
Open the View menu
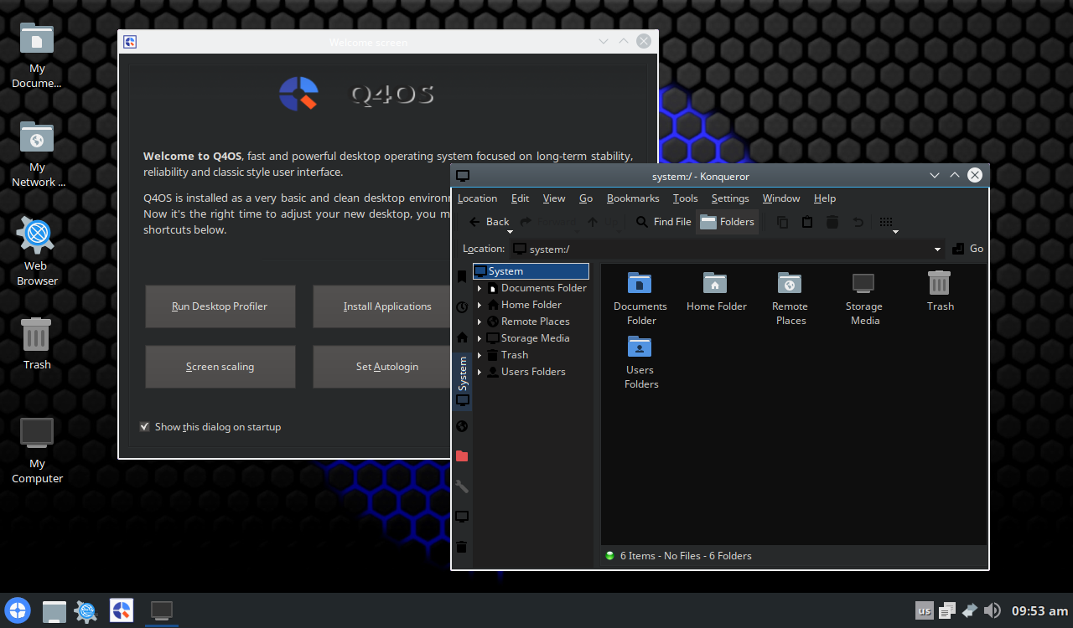(x=554, y=198)
